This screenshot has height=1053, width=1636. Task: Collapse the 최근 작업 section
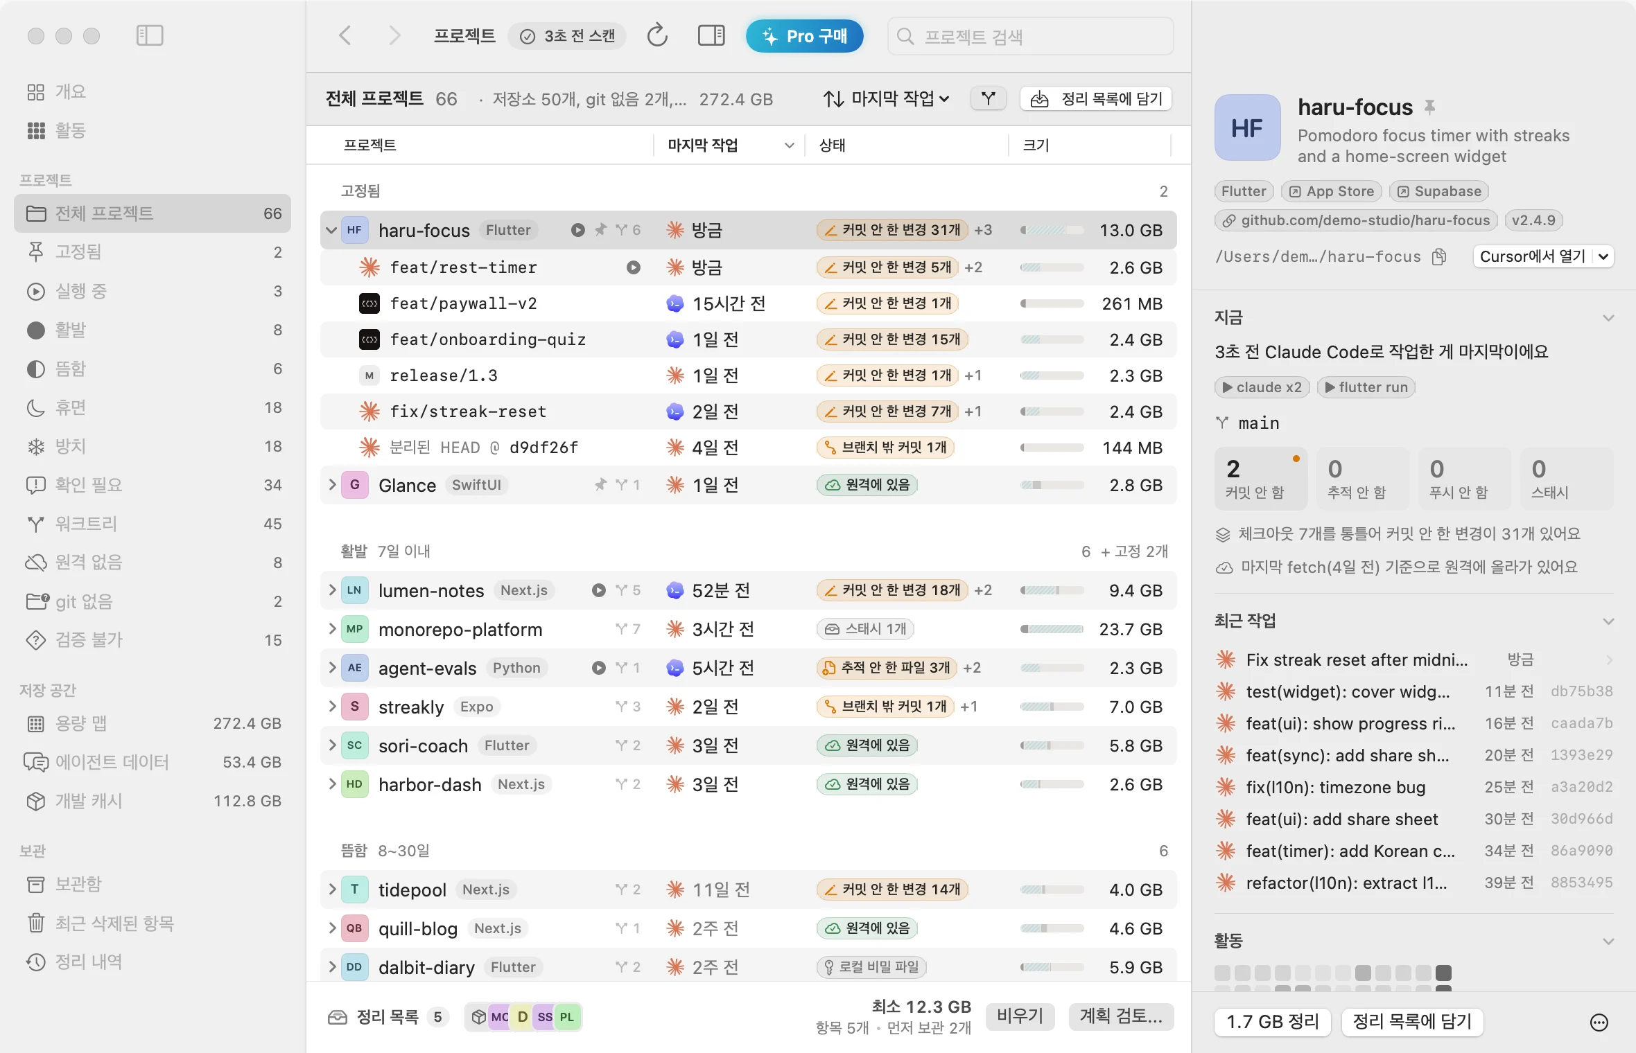(1608, 621)
